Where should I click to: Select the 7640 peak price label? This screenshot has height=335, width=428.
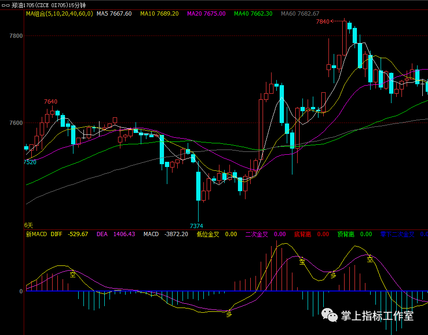[51, 102]
